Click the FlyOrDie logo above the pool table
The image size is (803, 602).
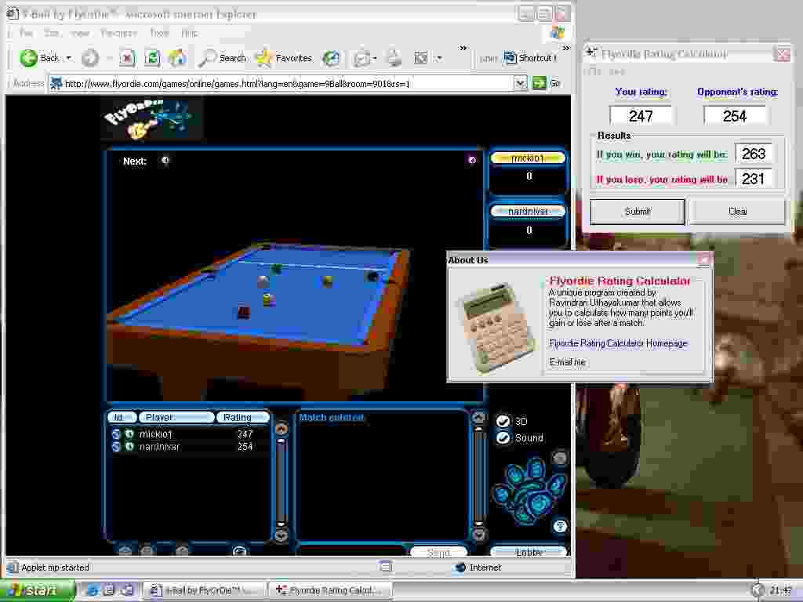point(151,119)
